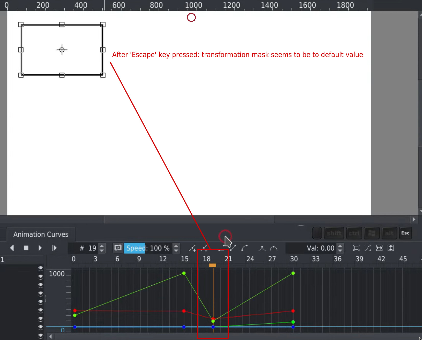Select blue keyframe at frame 0
This screenshot has width=422, height=340.
[x=75, y=327]
